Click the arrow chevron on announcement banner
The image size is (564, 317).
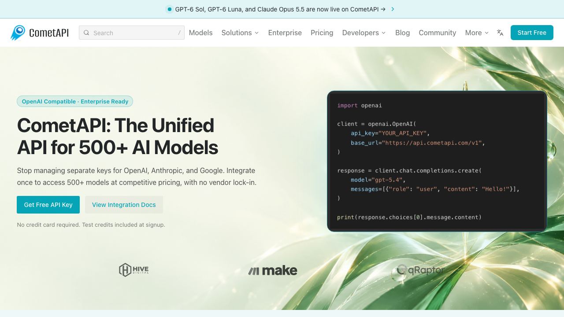[x=393, y=9]
